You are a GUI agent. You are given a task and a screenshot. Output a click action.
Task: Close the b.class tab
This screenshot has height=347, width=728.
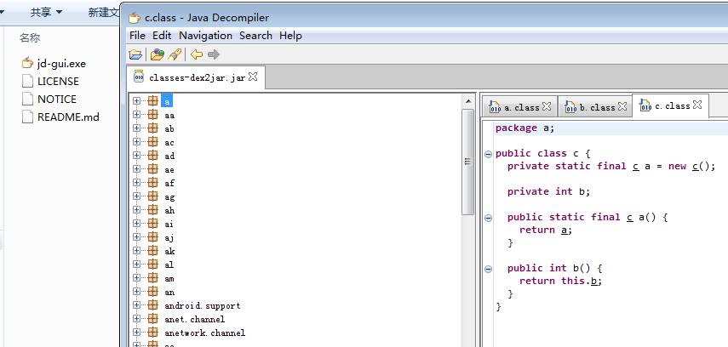click(622, 106)
